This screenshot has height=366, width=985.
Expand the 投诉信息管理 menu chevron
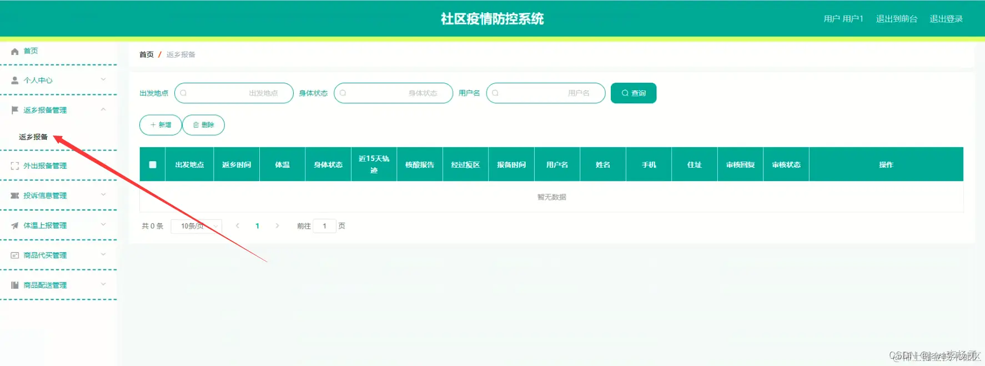coord(103,195)
